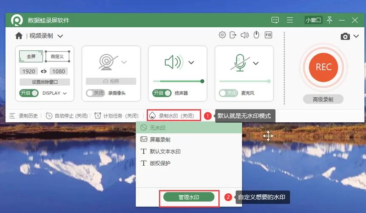Image resolution: width=366 pixels, height=213 pixels.
Task: Toggle the speaker 开启 switch
Action: pos(162,93)
